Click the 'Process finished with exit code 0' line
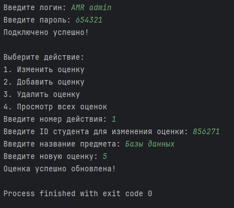Screen dimensions: 234x208 pos(78,193)
